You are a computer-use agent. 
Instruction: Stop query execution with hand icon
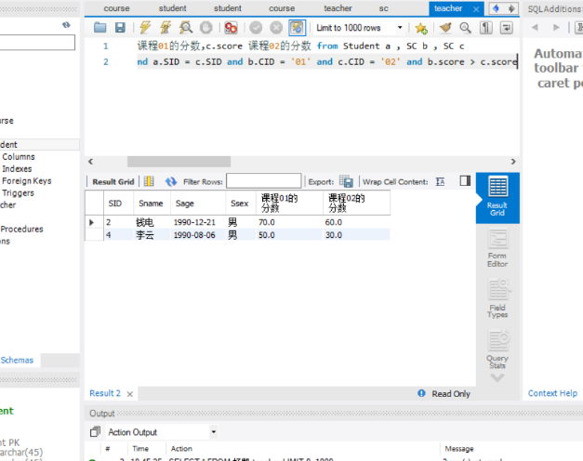[x=206, y=28]
